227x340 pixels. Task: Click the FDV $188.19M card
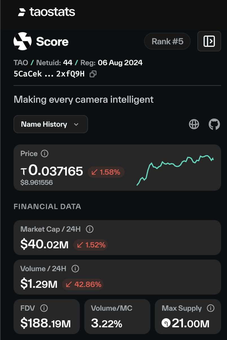coord(47,317)
